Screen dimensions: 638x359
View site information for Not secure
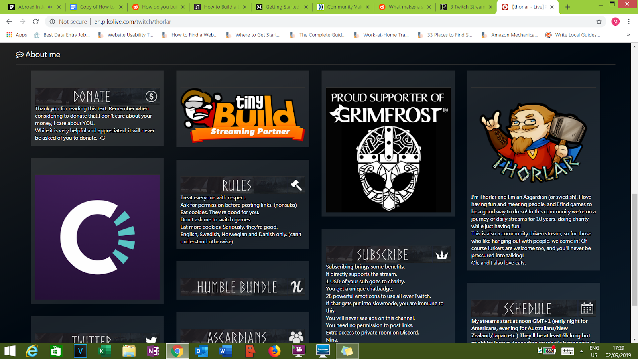[68, 22]
